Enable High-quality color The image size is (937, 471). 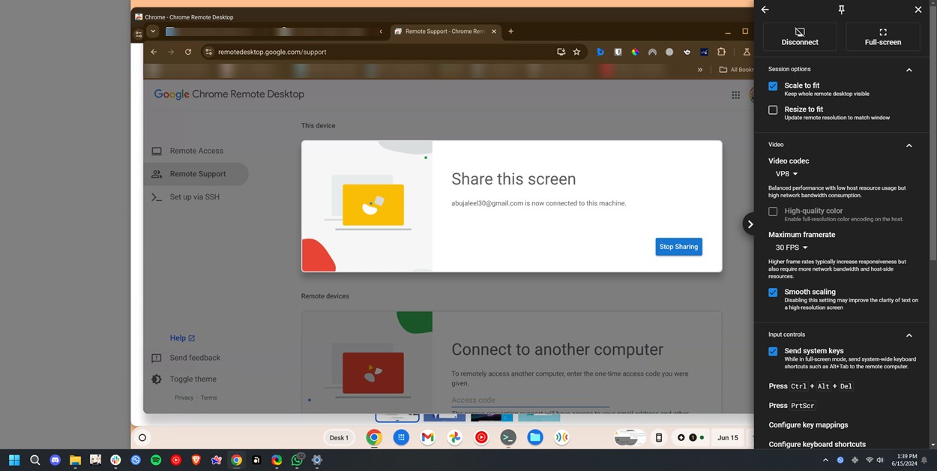click(x=773, y=211)
